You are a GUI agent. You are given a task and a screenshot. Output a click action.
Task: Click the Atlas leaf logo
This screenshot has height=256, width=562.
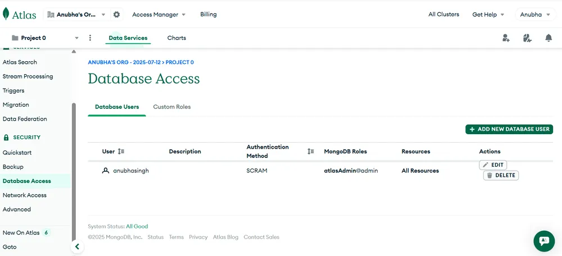[x=6, y=14]
